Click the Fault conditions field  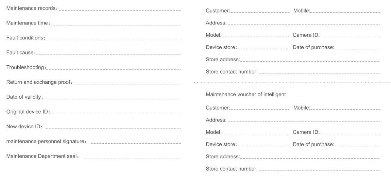[113, 39]
